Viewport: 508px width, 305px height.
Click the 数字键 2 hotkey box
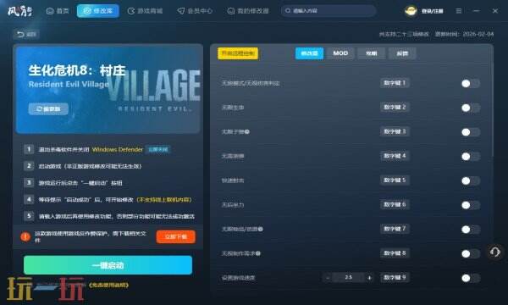[395, 107]
